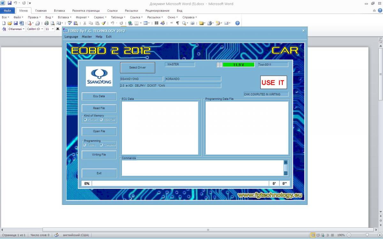Image resolution: width=383 pixels, height=239 pixels.
Task: Click the Select Driver button
Action: [x=138, y=68]
